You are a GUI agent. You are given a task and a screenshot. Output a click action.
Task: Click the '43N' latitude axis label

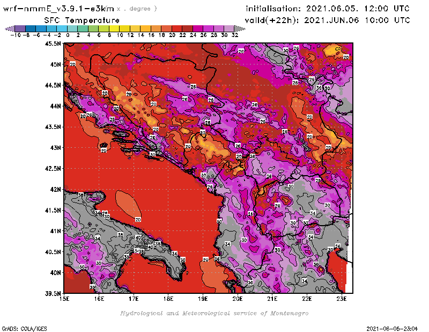click(55, 148)
